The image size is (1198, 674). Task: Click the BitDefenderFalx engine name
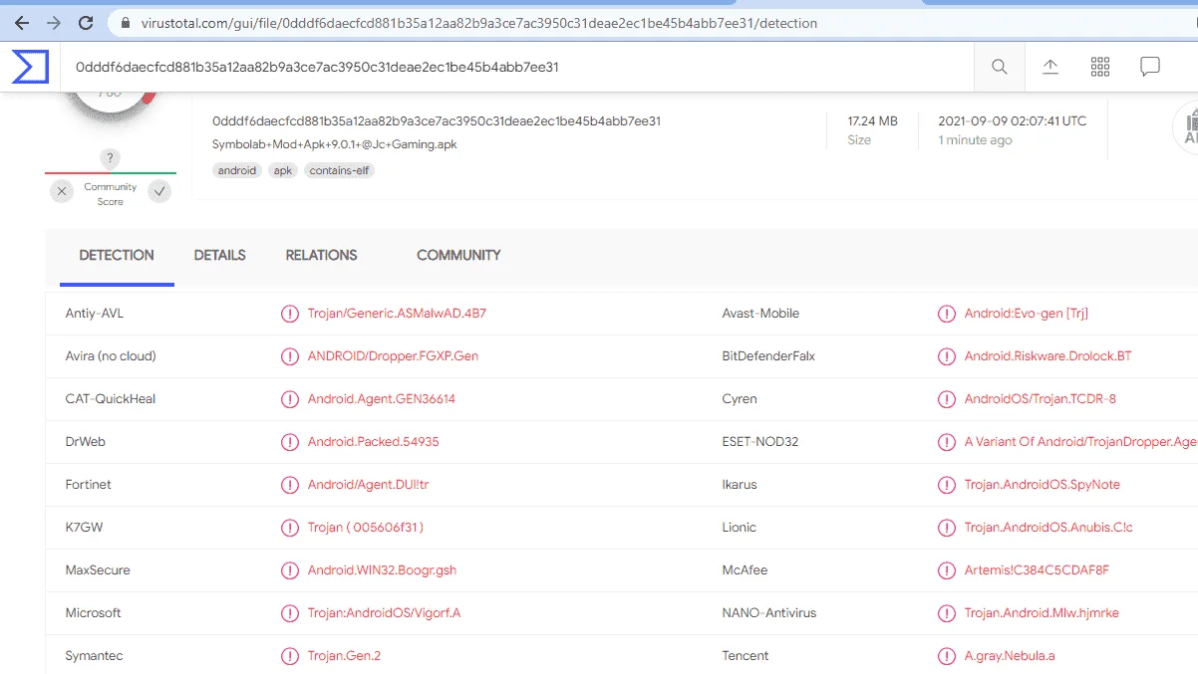tap(768, 356)
